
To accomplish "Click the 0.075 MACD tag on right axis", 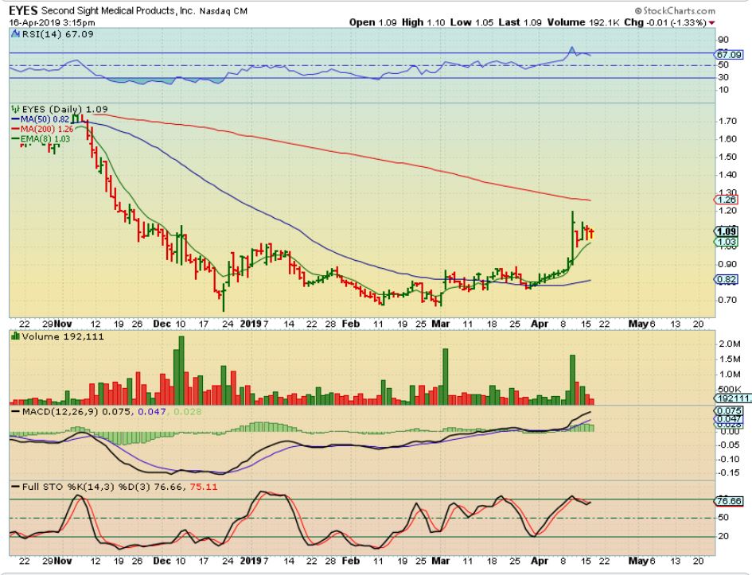I will coord(728,410).
